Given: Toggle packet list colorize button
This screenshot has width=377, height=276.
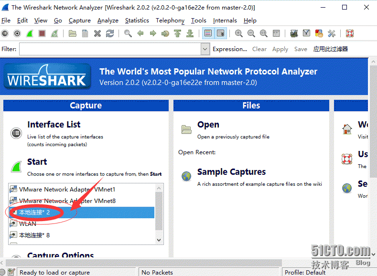Looking at the screenshot, I should tap(208, 33).
